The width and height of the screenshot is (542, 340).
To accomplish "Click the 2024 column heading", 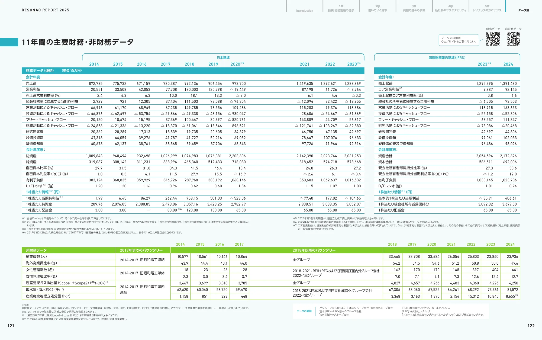I will [x=509, y=64].
